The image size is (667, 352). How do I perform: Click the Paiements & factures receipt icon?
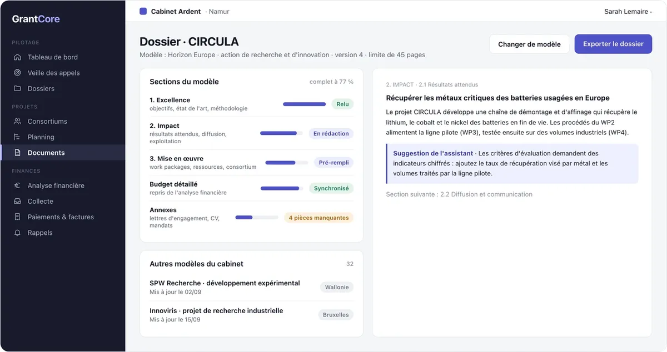pyautogui.click(x=17, y=217)
